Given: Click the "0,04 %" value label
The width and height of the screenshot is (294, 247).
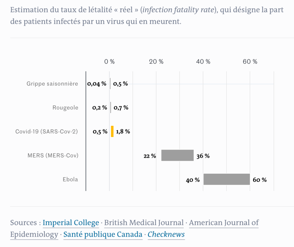Looking at the screenshot, I should (97, 84).
